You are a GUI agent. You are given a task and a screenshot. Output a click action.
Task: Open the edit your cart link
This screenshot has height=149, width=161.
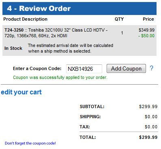pyautogui.click(x=21, y=92)
